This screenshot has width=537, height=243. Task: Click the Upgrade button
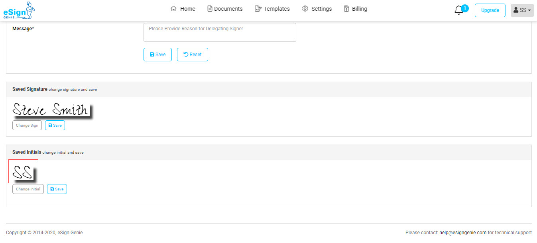[490, 10]
